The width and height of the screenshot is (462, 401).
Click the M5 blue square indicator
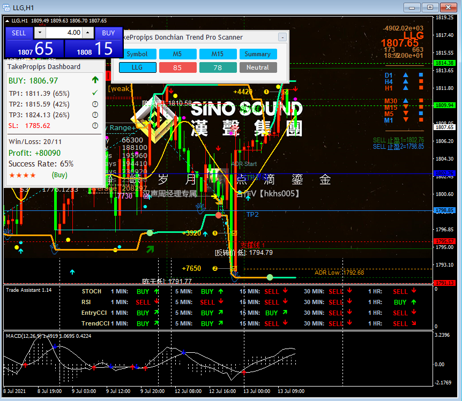click(x=421, y=114)
